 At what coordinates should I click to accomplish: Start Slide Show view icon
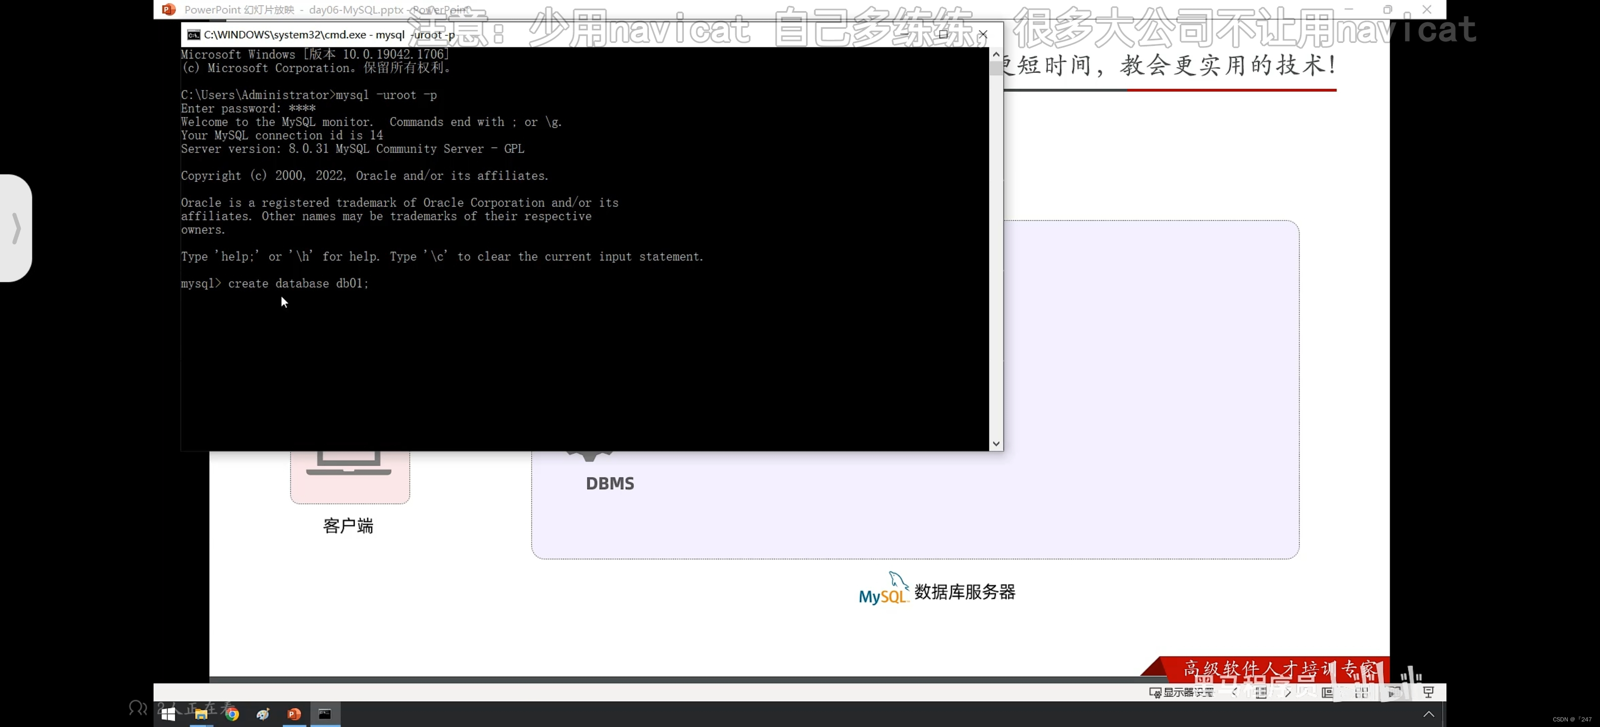tap(1429, 692)
